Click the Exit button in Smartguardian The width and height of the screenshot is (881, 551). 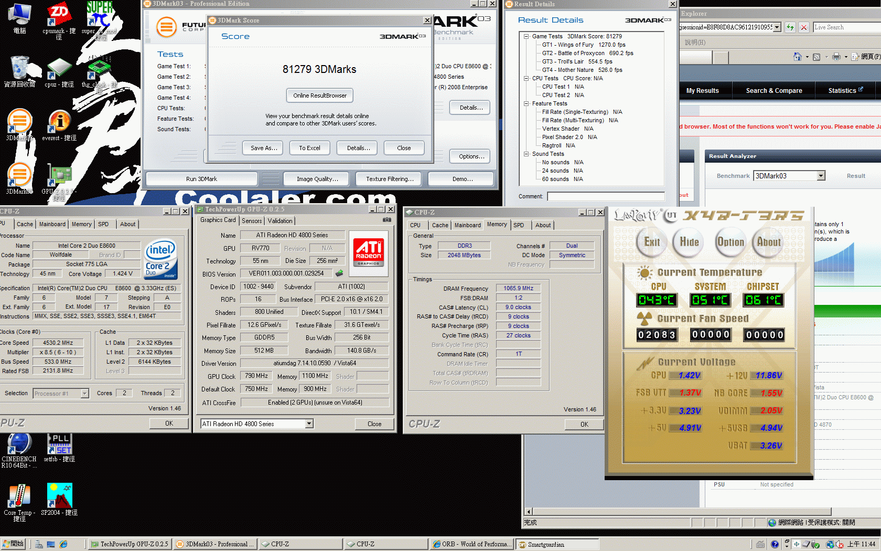[652, 242]
